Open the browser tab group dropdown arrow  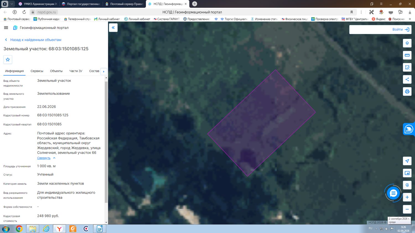(12, 4)
